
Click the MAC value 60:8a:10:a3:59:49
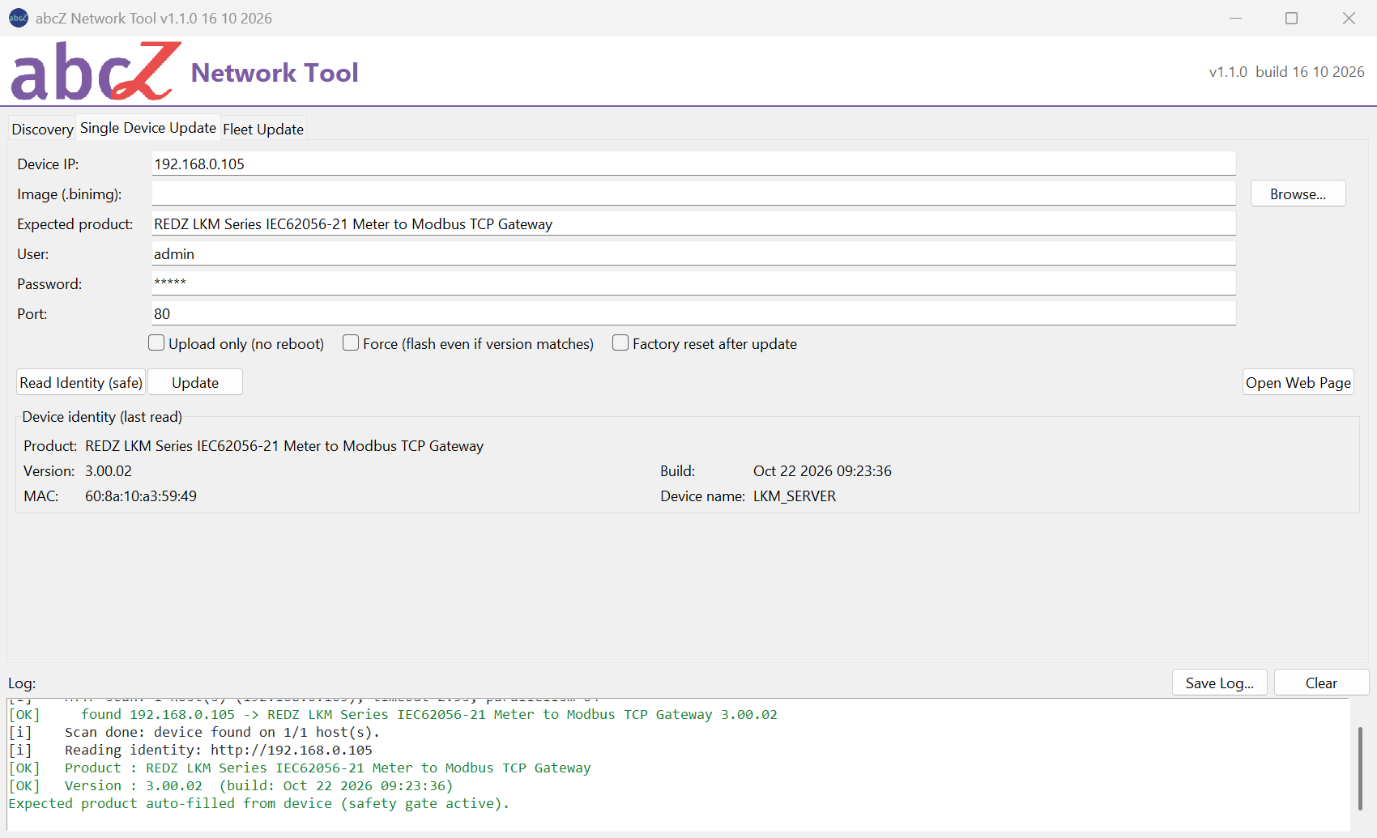click(141, 496)
